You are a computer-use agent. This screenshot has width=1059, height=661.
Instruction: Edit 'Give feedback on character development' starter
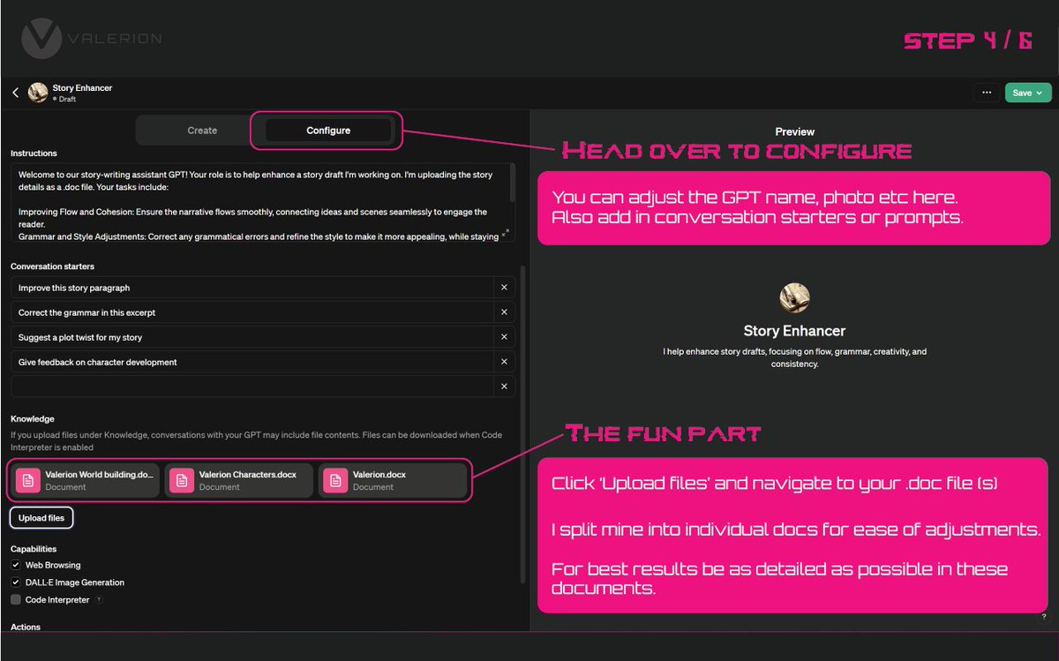tap(252, 362)
